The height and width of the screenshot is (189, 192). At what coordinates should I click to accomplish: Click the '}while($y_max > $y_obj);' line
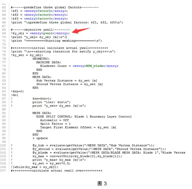point(35,167)
